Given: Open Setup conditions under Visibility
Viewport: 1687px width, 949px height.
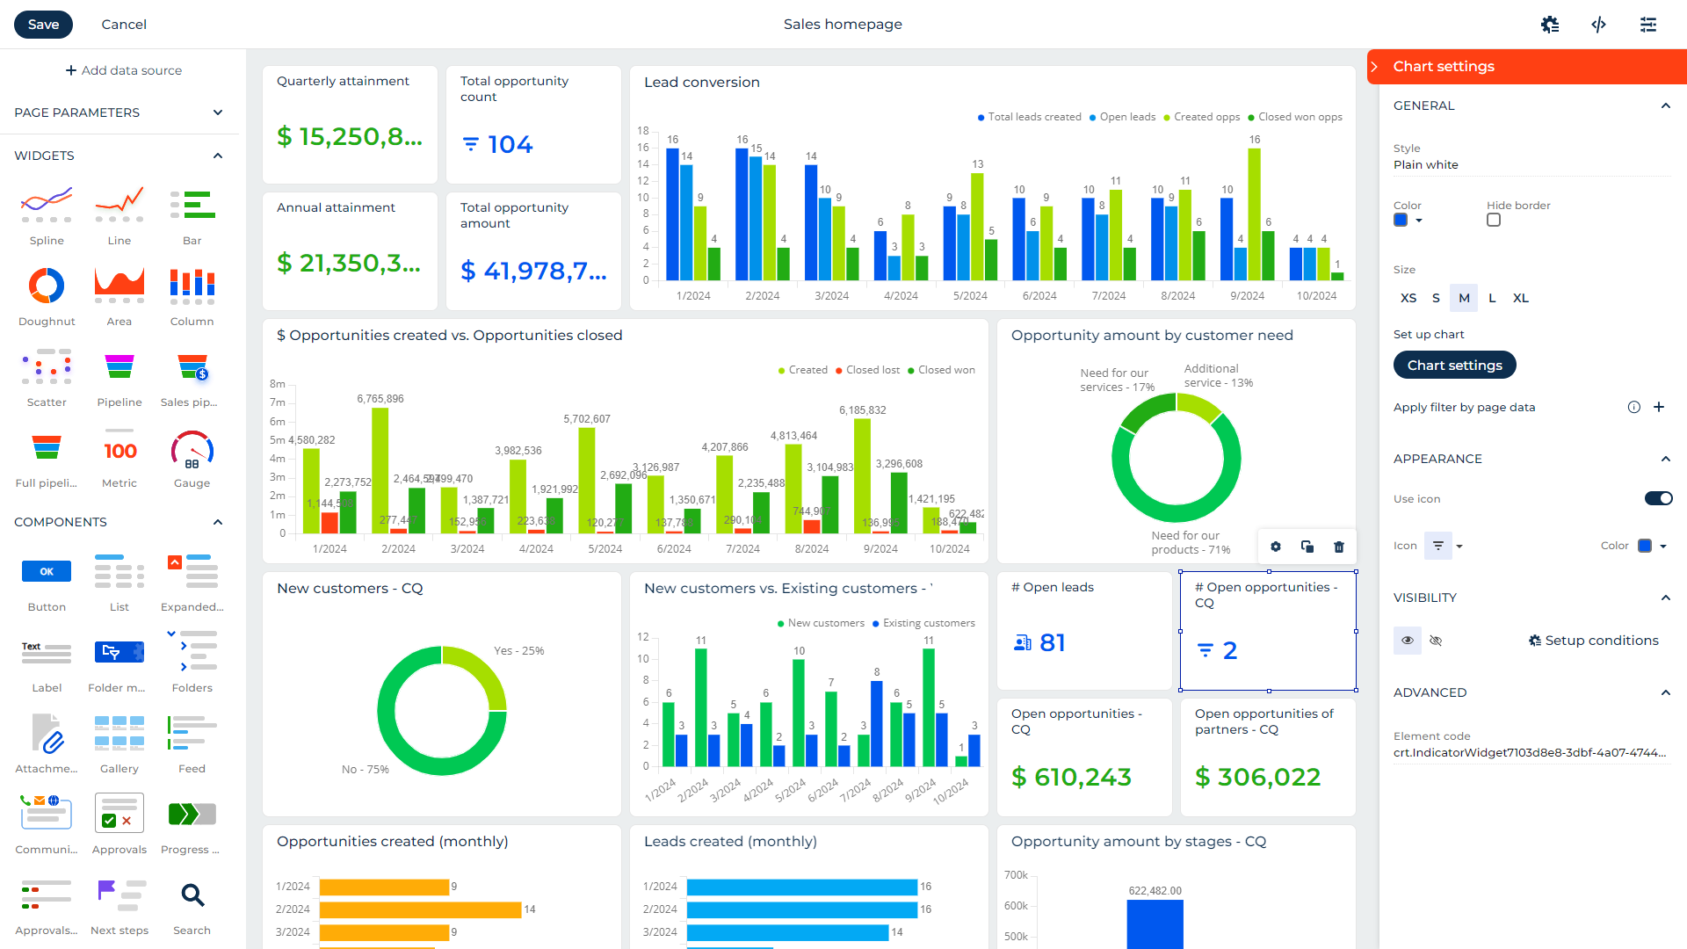Looking at the screenshot, I should coord(1593,640).
